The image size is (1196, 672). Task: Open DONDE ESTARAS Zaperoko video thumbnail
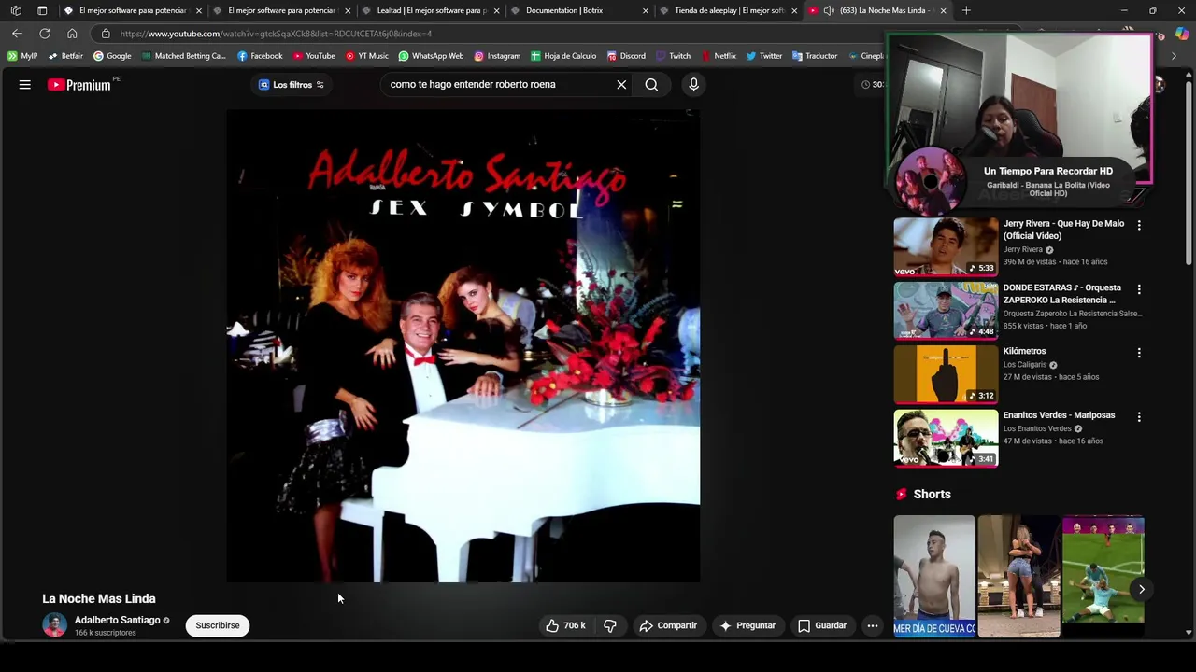tap(946, 310)
